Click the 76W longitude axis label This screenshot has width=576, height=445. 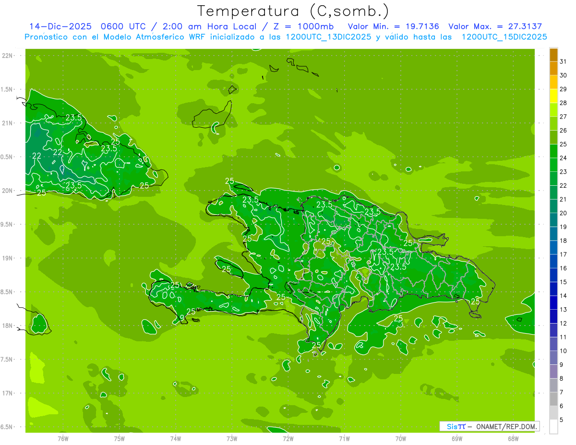[x=63, y=439]
